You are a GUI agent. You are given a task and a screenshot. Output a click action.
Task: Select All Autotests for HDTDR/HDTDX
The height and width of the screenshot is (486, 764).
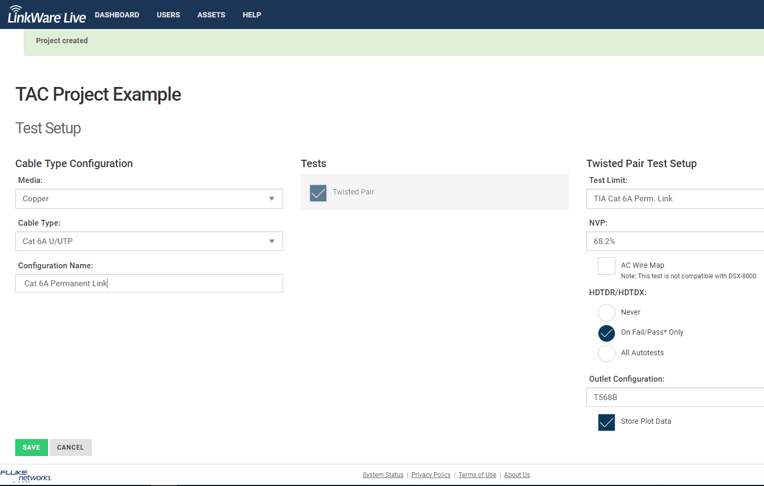(x=606, y=353)
